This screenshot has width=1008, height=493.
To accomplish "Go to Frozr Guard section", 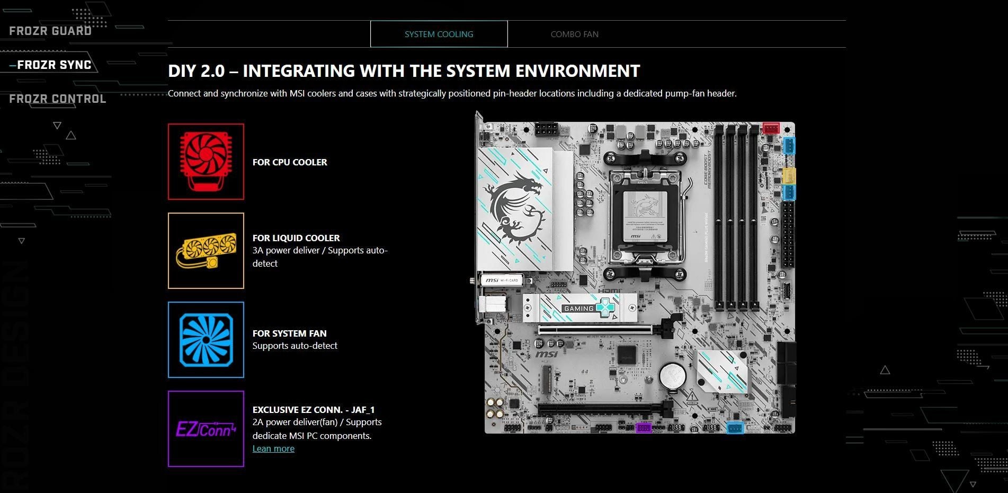I will (50, 31).
